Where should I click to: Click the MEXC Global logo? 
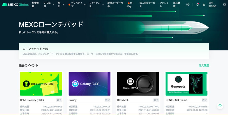click(15, 5)
